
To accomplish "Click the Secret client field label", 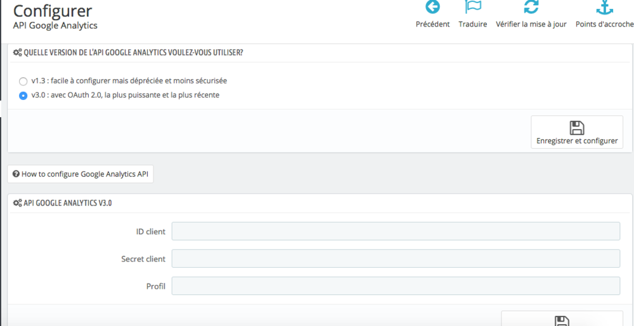I will point(143,259).
